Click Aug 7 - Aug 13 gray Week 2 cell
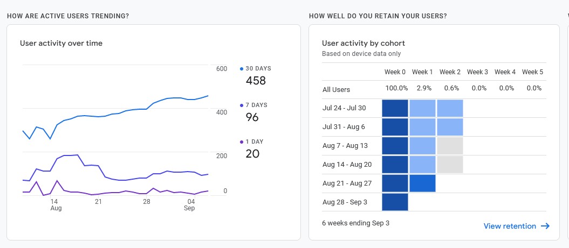This screenshot has width=569, height=248. (x=450, y=146)
